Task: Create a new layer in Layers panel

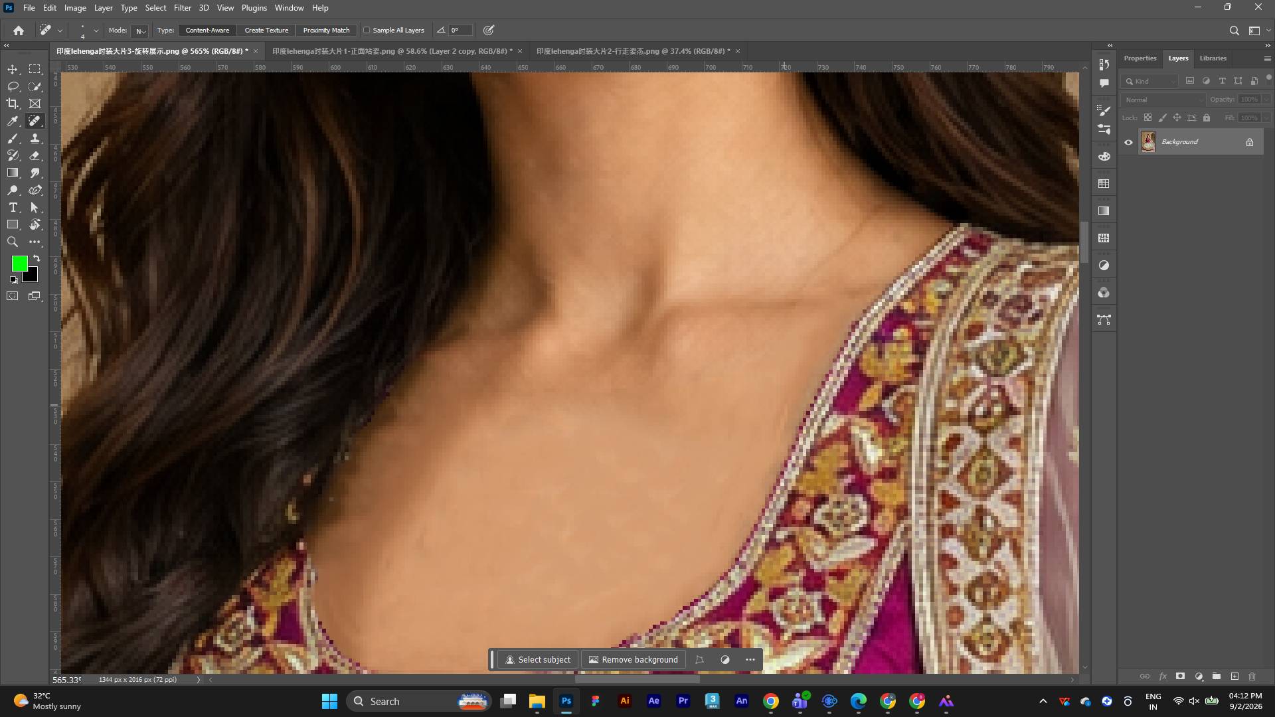Action: 1234,677
